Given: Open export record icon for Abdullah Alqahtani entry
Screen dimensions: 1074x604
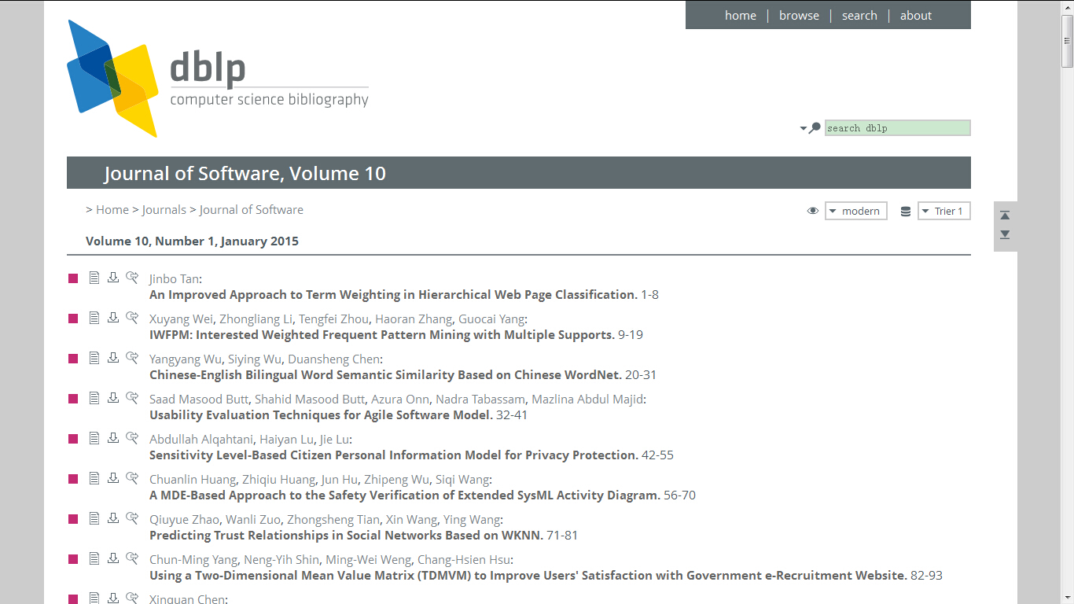Looking at the screenshot, I should coord(113,437).
